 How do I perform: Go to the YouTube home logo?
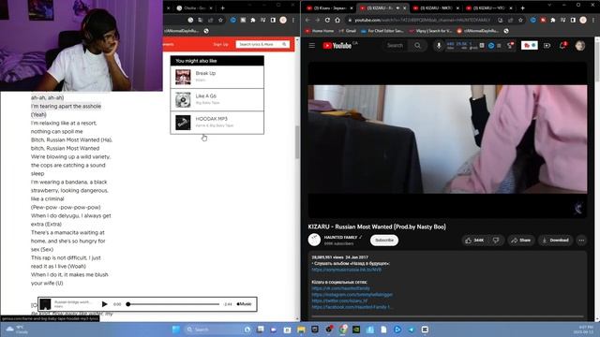pyautogui.click(x=337, y=46)
